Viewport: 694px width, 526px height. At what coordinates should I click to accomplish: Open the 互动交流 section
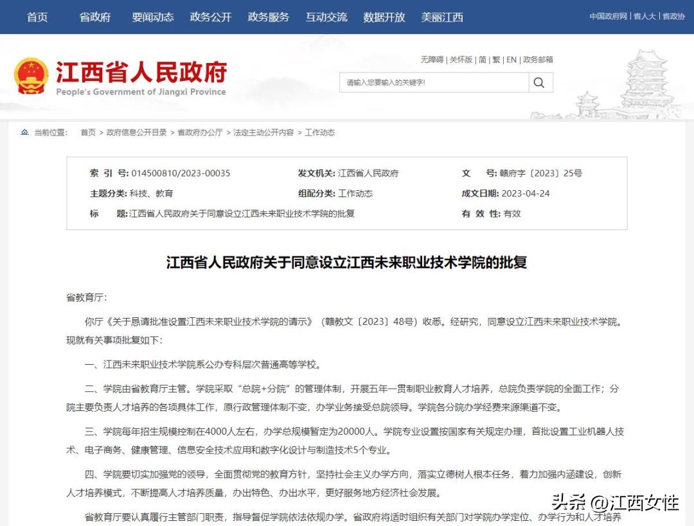(326, 17)
